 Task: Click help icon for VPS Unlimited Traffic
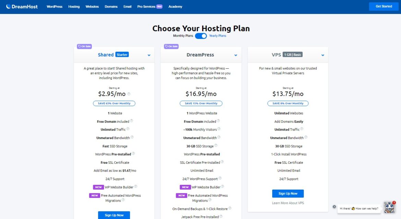302,129
